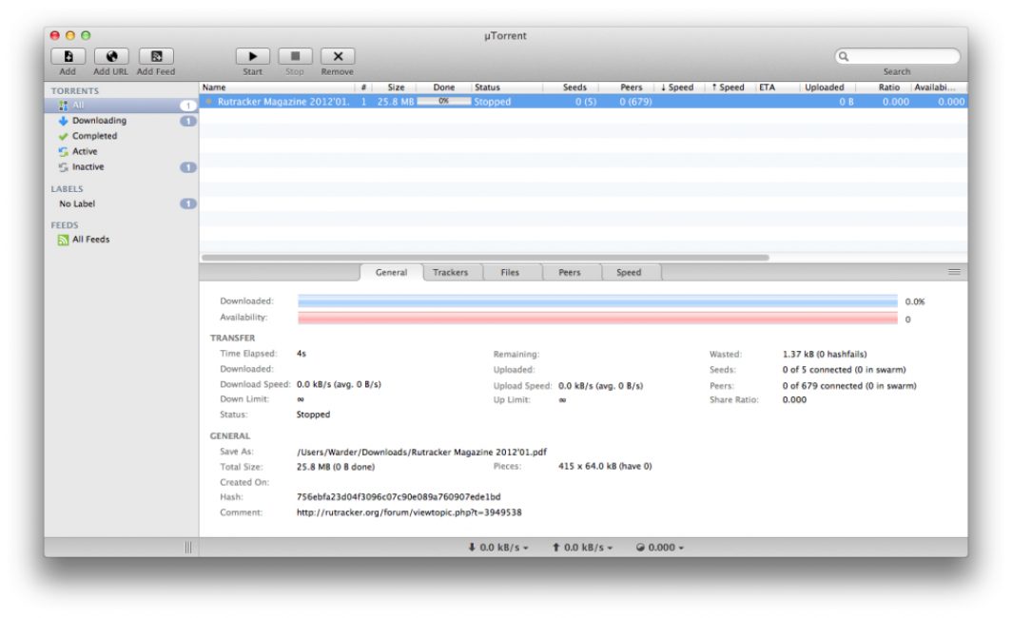Click the magnifier icon in search box
1012x618 pixels.
pos(844,57)
